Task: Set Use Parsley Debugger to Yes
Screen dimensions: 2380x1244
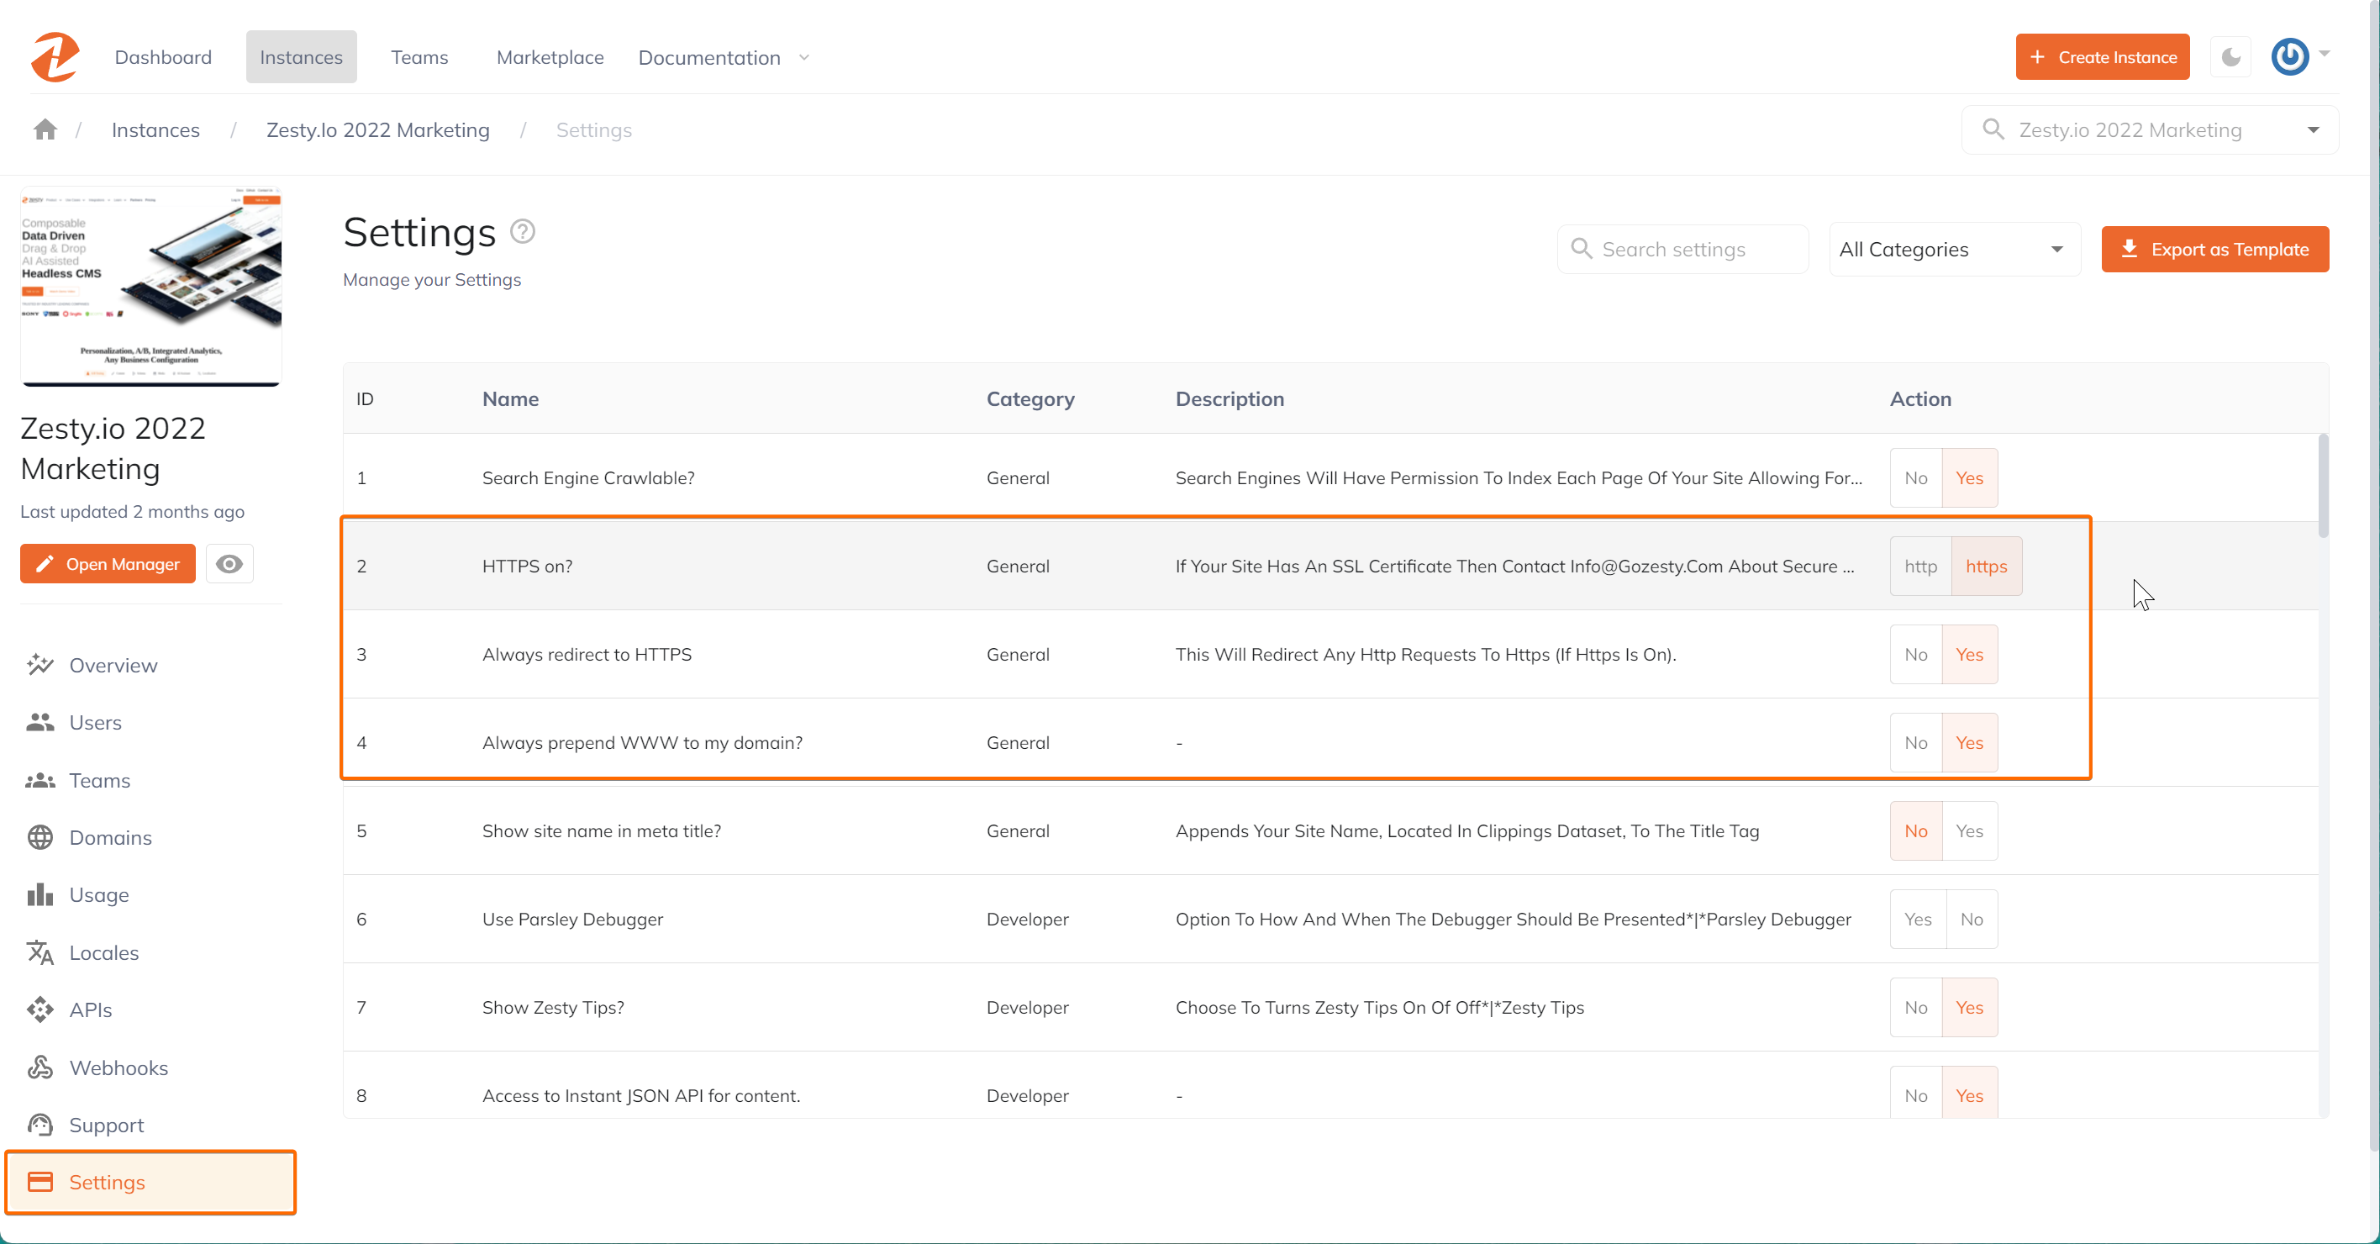Action: click(1917, 920)
